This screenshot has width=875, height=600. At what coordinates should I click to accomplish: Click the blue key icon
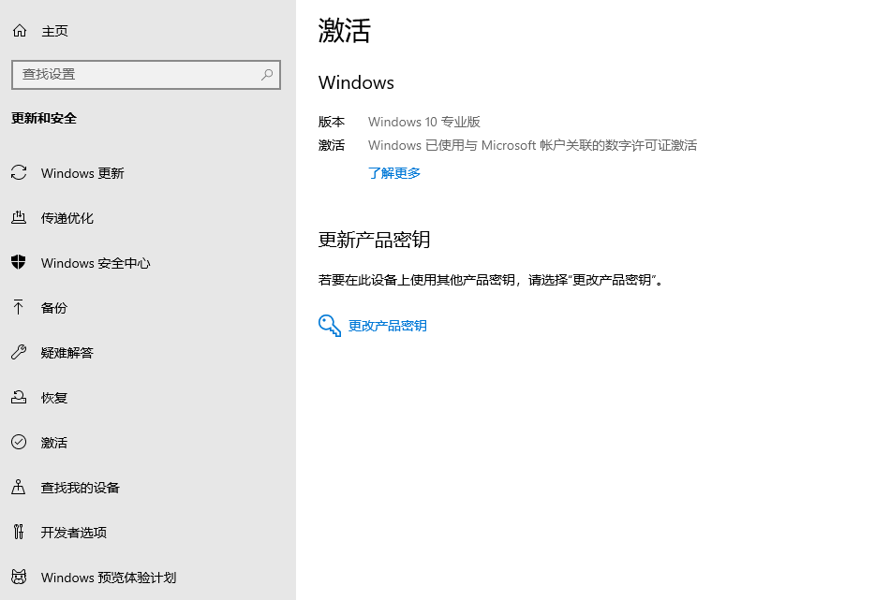coord(330,326)
